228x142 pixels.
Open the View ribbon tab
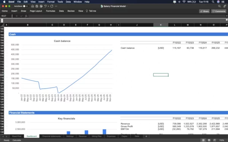click(x=81, y=11)
